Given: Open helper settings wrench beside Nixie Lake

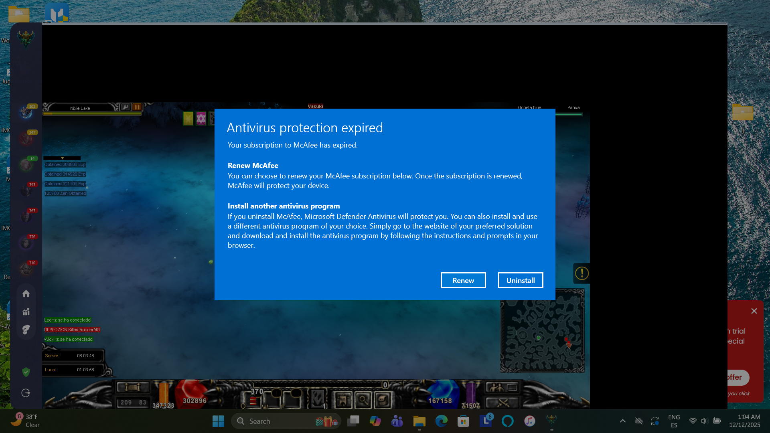Looking at the screenshot, I should 125,107.
